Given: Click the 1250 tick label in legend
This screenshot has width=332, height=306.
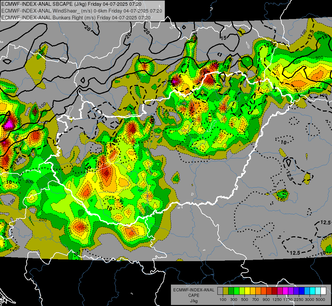Looking at the screenshot, I should 277,300.
